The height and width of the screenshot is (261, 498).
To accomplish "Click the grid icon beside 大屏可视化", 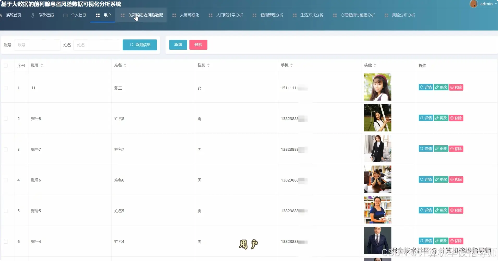I will pos(174,15).
